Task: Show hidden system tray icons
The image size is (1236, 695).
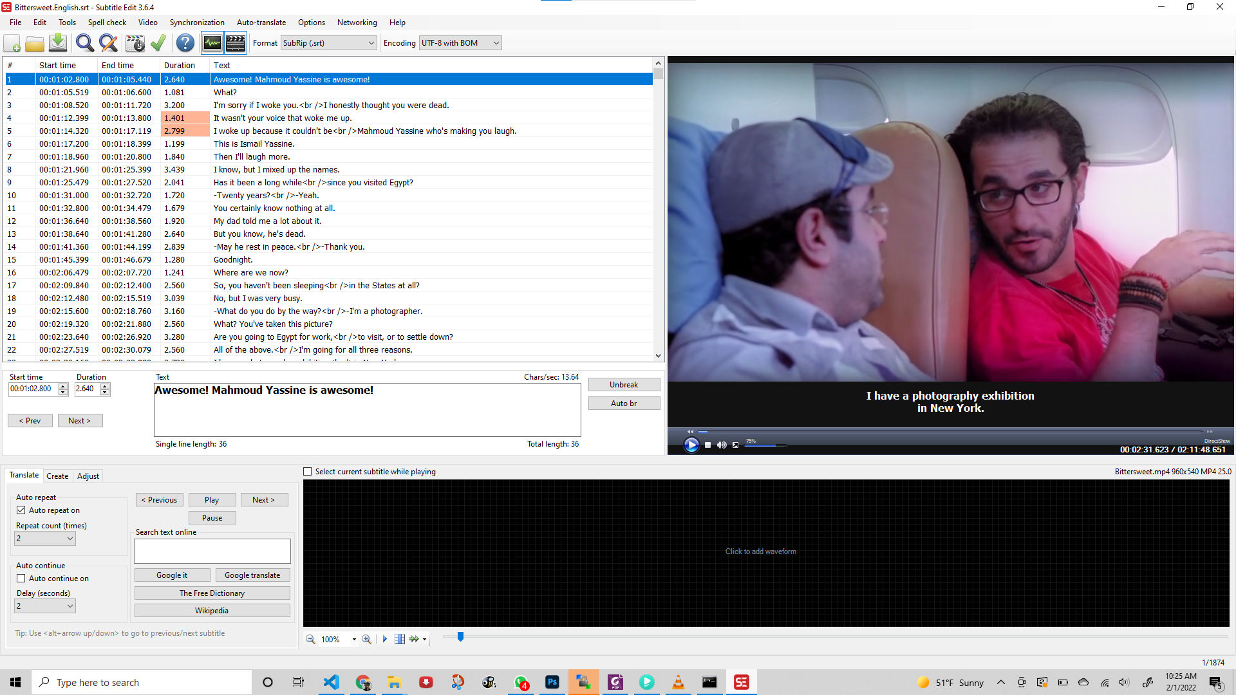Action: coord(1001,682)
